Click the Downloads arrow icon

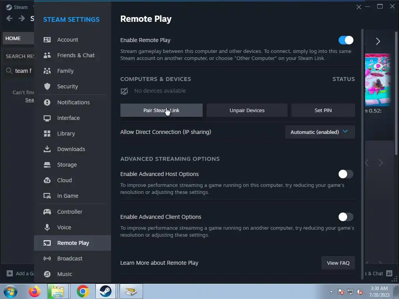click(47, 149)
